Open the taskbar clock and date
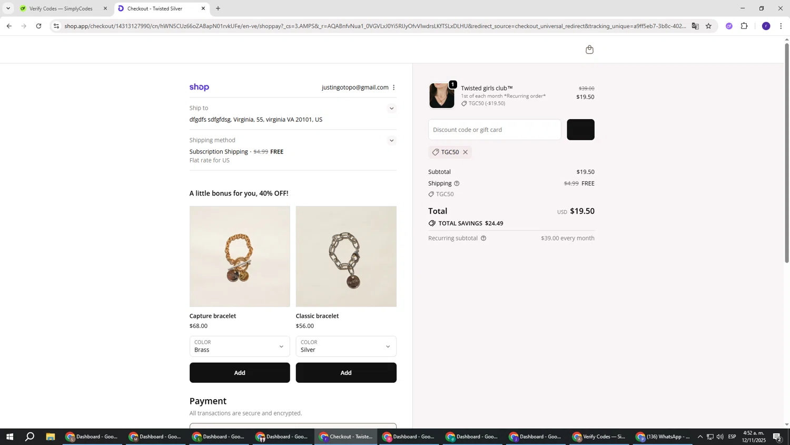 coord(754,437)
